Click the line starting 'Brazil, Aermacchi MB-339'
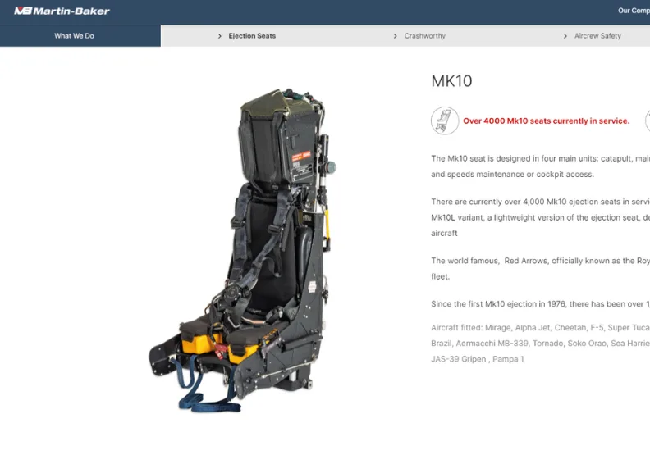Image resolution: width=650 pixels, height=455 pixels. (540, 344)
